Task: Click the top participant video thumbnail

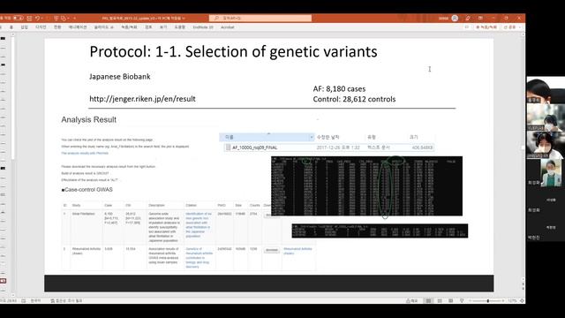Action: (546, 90)
